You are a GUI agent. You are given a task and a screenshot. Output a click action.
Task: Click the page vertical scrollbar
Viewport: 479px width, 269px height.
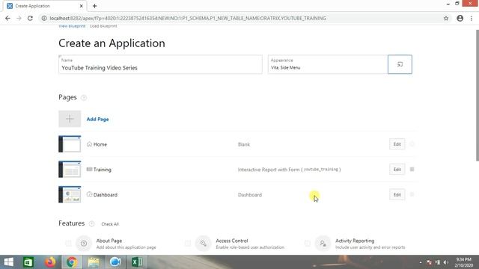pos(478,95)
